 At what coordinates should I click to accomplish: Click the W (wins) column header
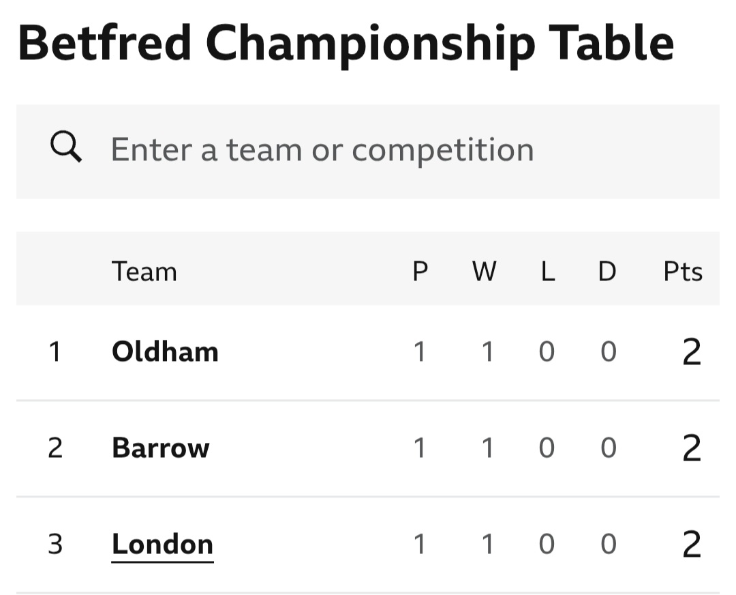tap(484, 272)
